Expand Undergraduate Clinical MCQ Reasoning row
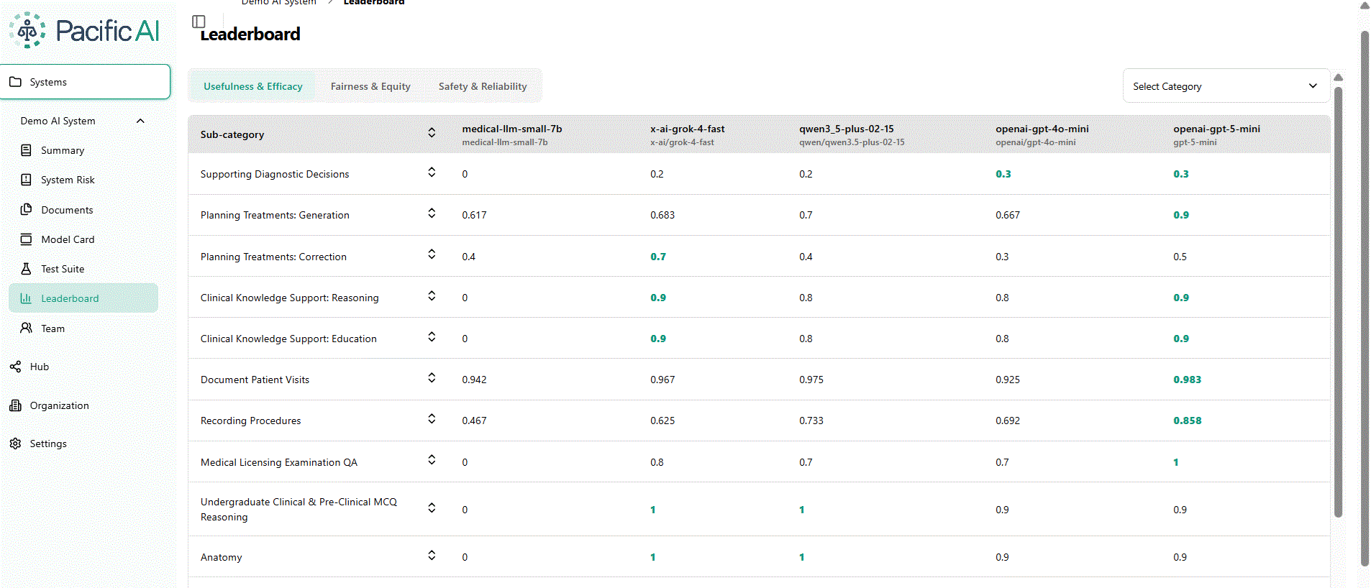Image resolution: width=1371 pixels, height=588 pixels. click(x=432, y=507)
